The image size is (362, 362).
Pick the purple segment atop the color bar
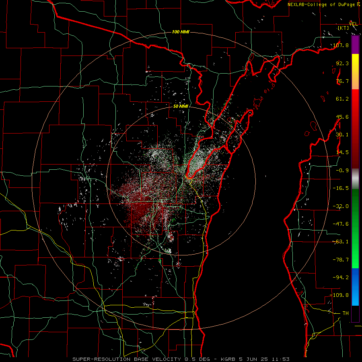(355, 45)
